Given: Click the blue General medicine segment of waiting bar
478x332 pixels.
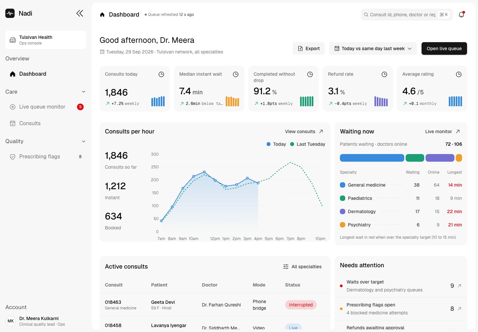Looking at the screenshot, I should pyautogui.click(x=372, y=158).
